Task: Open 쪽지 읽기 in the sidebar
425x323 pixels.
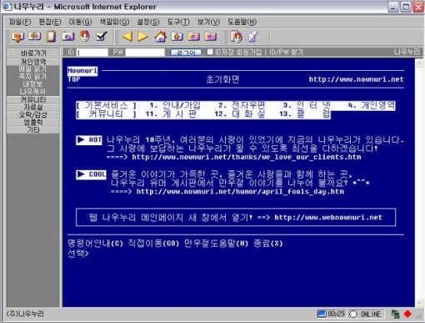Action: [32, 77]
